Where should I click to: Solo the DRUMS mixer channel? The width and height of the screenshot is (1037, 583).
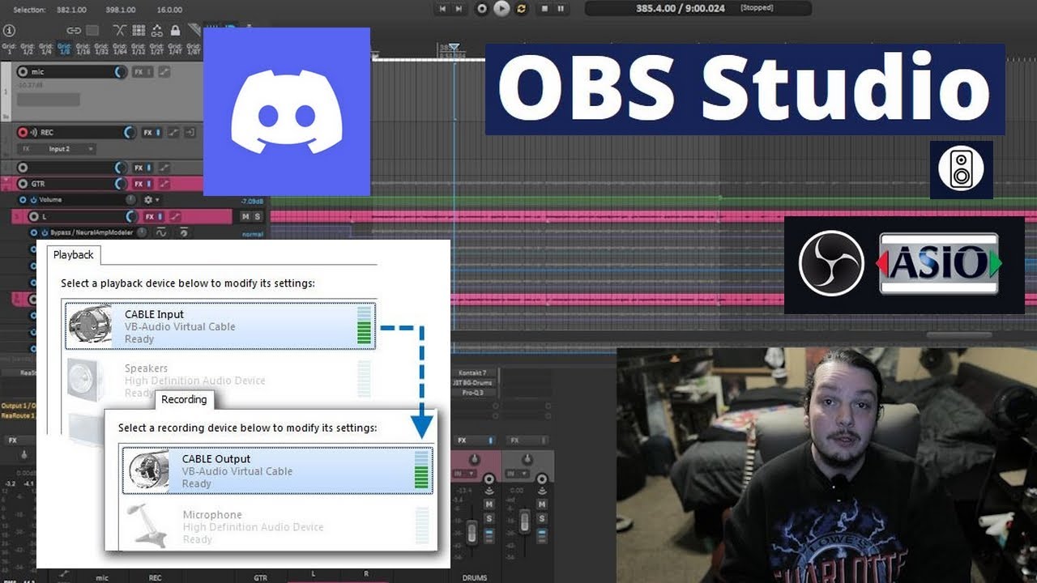(x=489, y=518)
